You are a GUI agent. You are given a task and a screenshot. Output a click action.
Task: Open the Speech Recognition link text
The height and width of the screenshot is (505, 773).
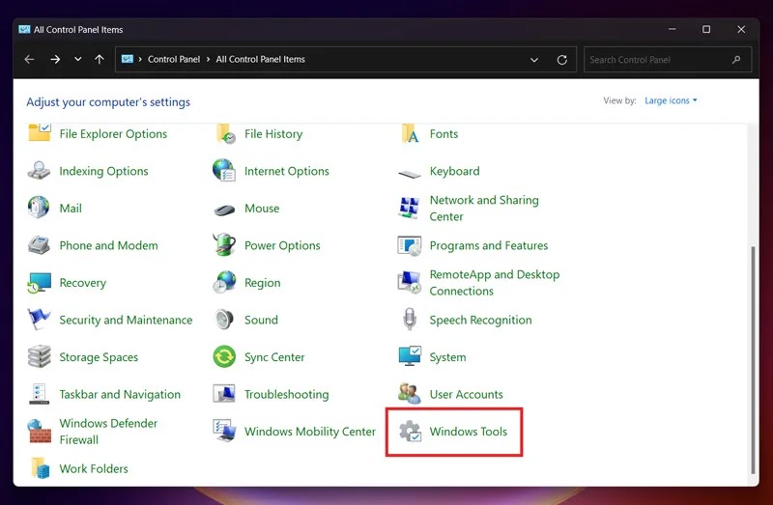480,321
